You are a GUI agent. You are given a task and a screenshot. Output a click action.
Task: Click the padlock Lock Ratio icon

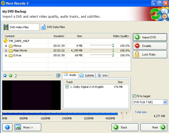pos(137,54)
